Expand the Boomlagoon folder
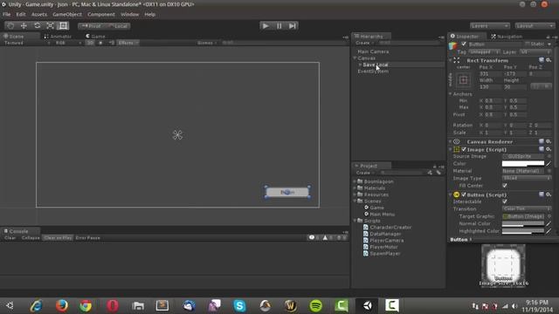The image size is (559, 314). pyautogui.click(x=355, y=181)
